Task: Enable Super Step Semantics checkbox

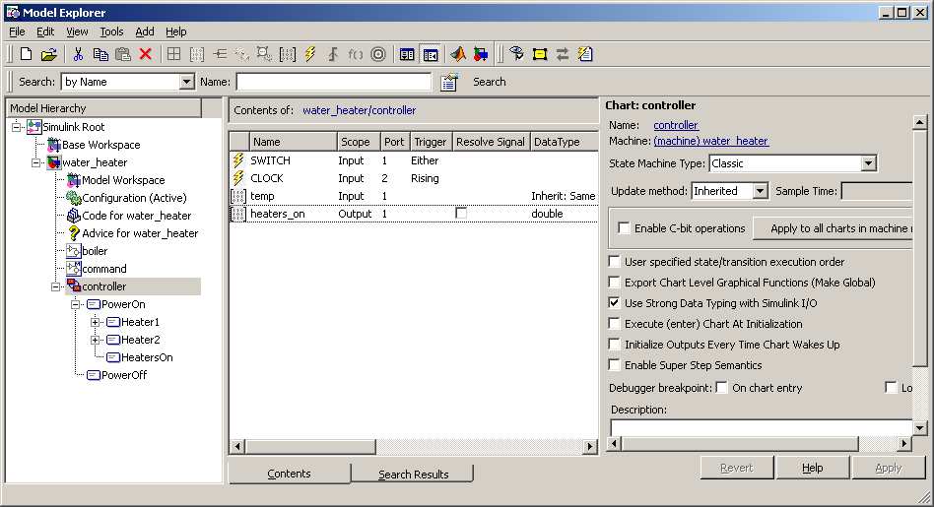Action: (x=614, y=365)
